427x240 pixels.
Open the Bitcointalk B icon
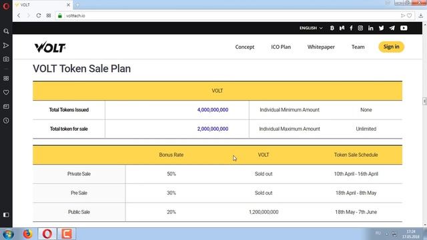[x=332, y=28]
